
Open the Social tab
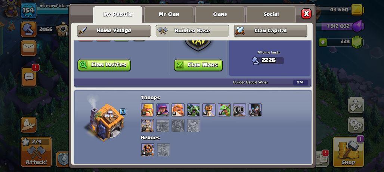(271, 15)
